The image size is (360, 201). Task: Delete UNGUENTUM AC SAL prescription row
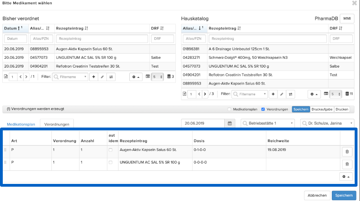[x=347, y=164]
